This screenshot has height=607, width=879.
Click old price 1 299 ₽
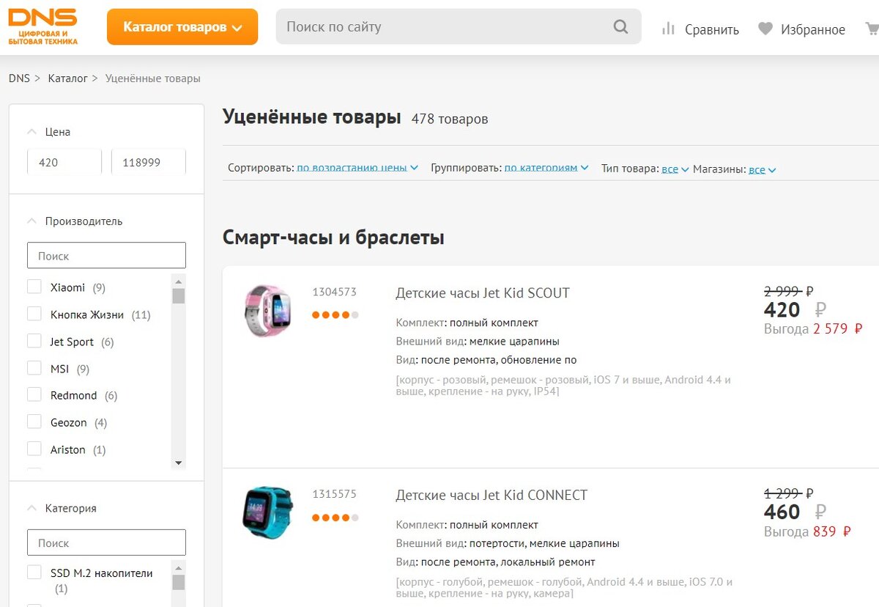789,493
